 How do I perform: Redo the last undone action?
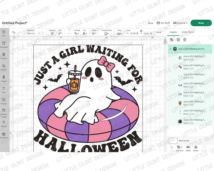[x=20, y=33]
